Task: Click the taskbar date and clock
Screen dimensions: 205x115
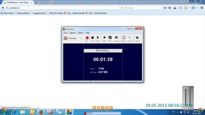Action: click(196, 112)
